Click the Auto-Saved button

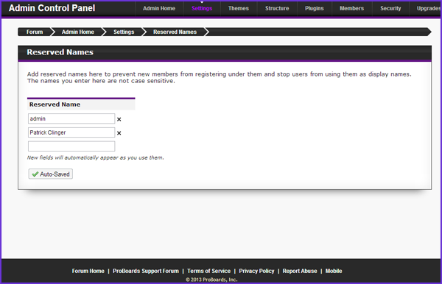tap(50, 174)
